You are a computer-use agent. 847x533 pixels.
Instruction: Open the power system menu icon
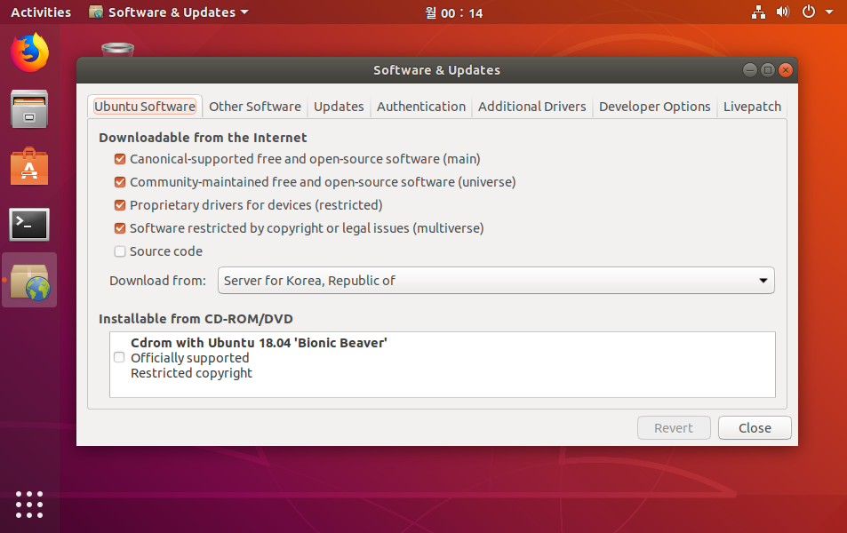809,12
